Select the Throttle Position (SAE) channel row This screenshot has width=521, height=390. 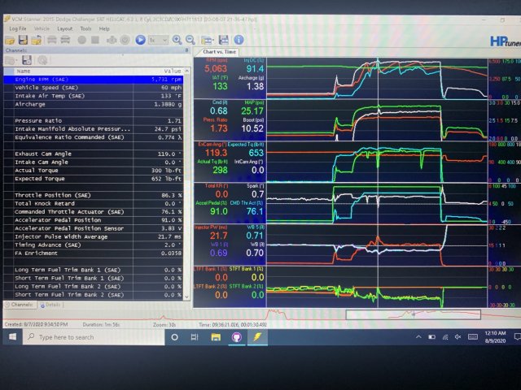65,196
